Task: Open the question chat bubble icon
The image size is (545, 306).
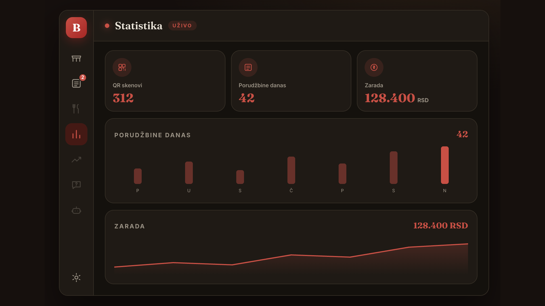Action: pos(76,185)
